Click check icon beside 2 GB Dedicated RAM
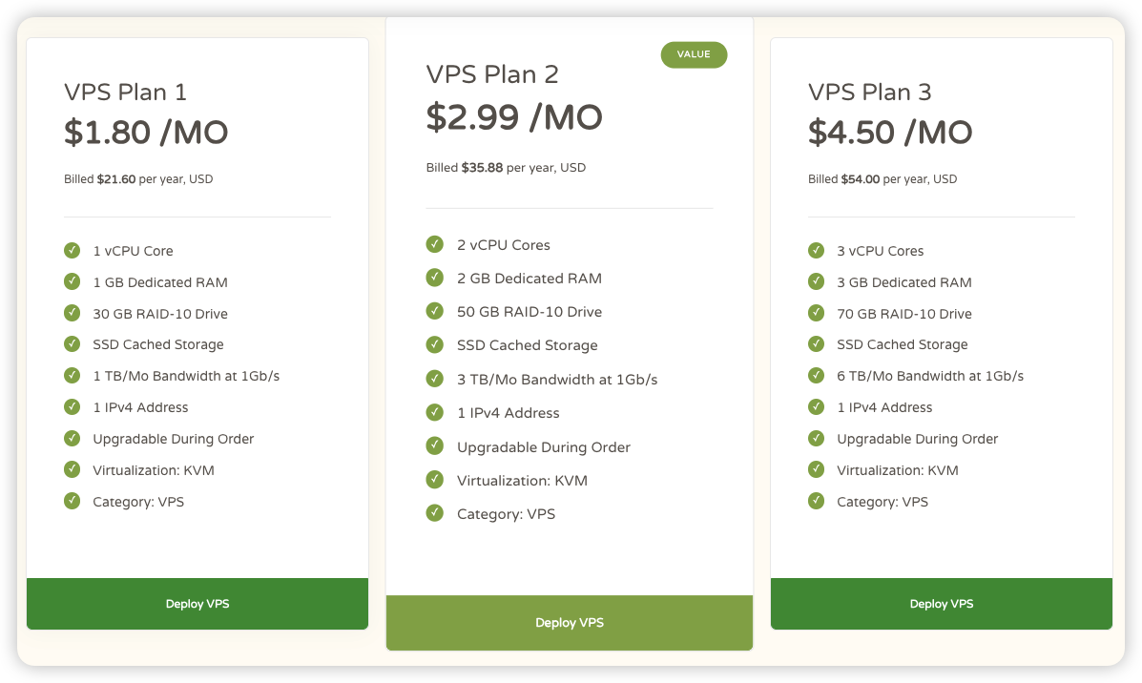Screen dimensions: 1142x683 435,278
